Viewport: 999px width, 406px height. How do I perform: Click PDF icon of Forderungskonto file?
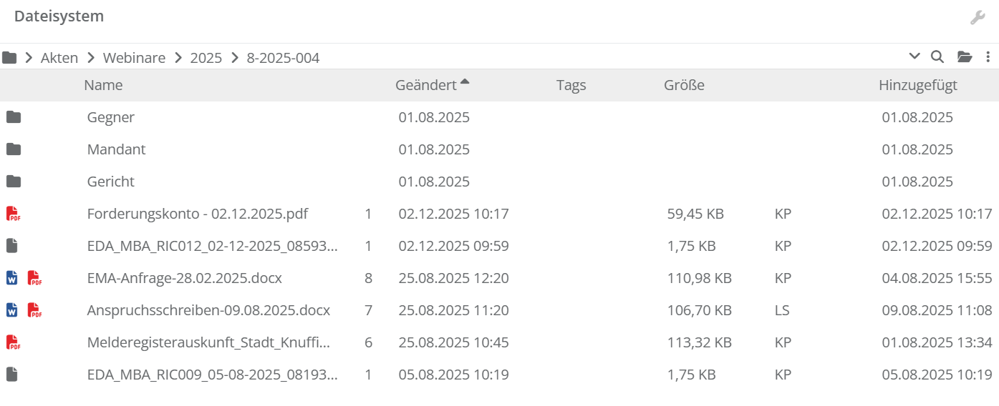(13, 214)
